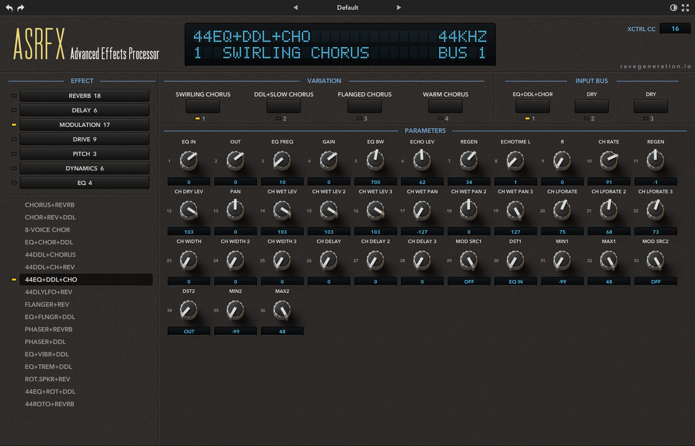Click the CH DRY LEV knob
695x446 pixels.
click(x=188, y=210)
